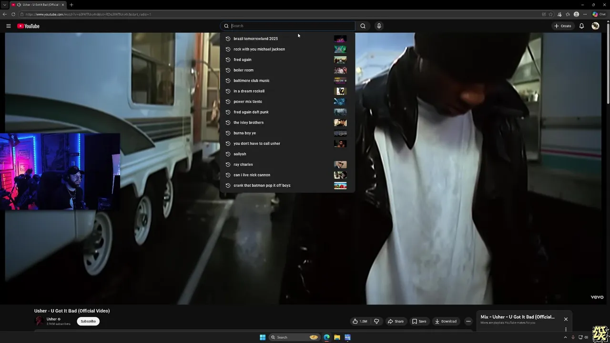Click thumbnail beside ray charles suggestion
The image size is (610, 343).
(340, 164)
